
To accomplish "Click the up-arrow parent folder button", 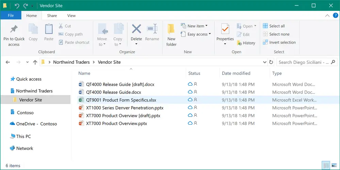I will click(35, 62).
